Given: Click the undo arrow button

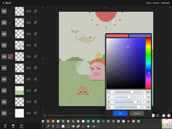Looking at the screenshot, I should pos(163,116).
